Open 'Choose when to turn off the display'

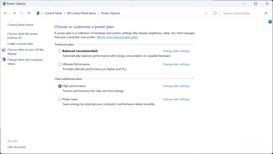click(x=25, y=52)
